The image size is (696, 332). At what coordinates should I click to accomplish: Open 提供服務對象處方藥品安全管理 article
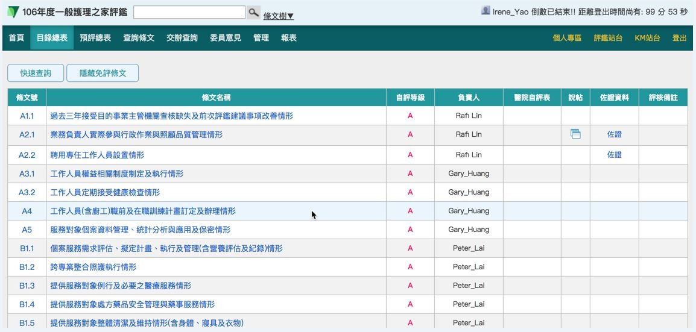click(x=132, y=304)
